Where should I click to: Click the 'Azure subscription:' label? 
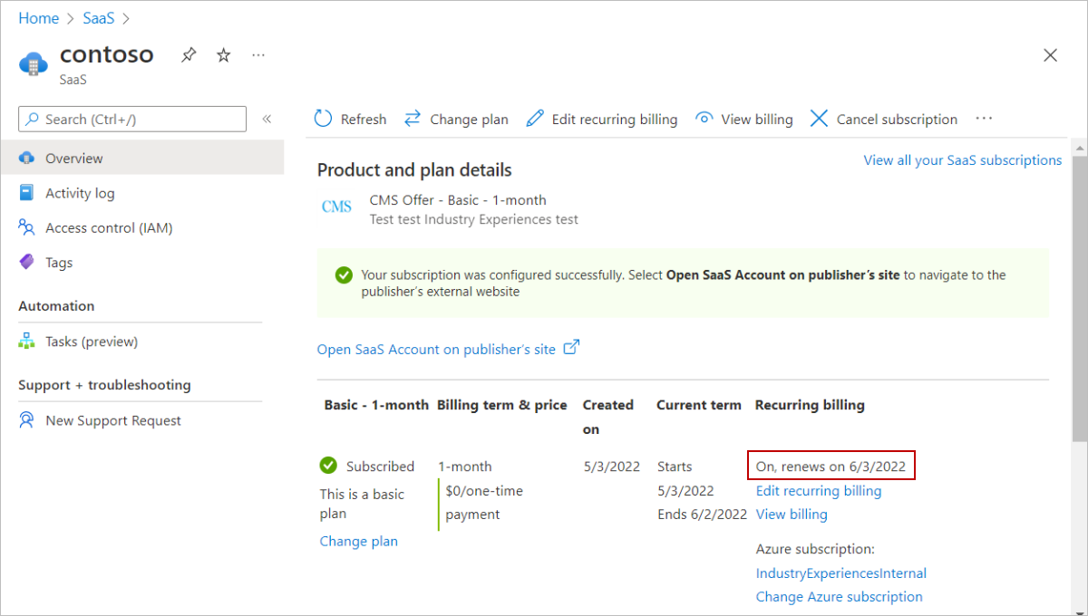814,549
